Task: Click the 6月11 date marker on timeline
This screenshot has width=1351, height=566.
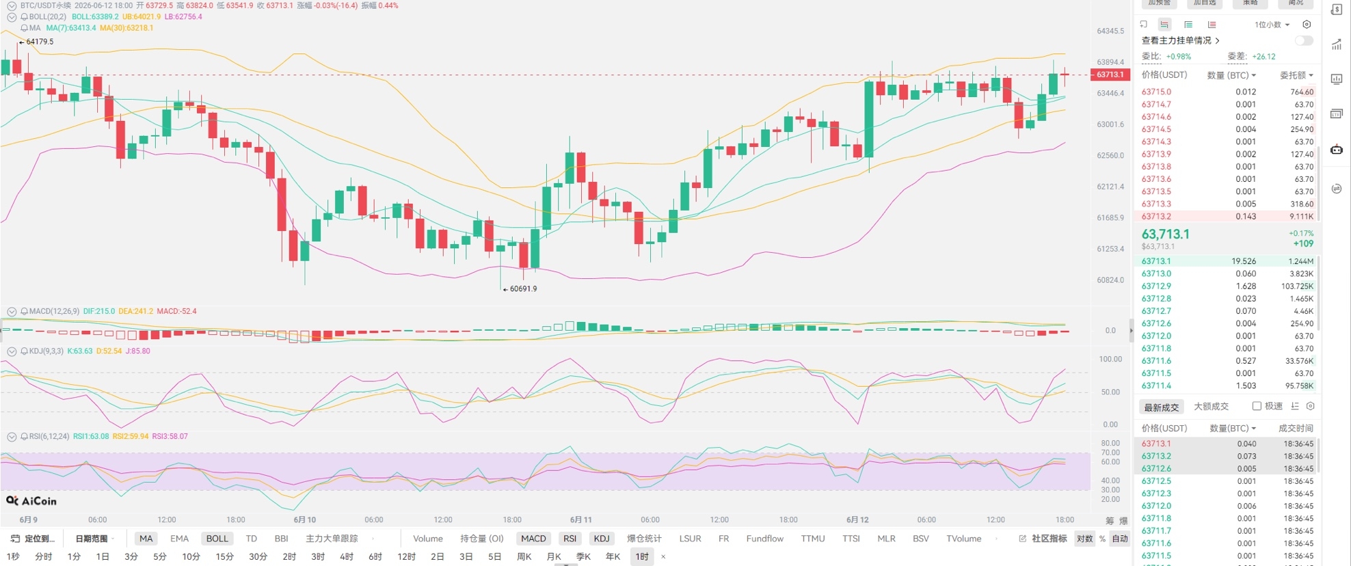Action: click(580, 520)
